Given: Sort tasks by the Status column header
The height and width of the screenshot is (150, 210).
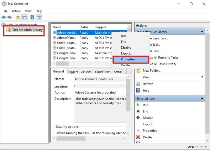Looking at the screenshot, I should coord(85,27).
